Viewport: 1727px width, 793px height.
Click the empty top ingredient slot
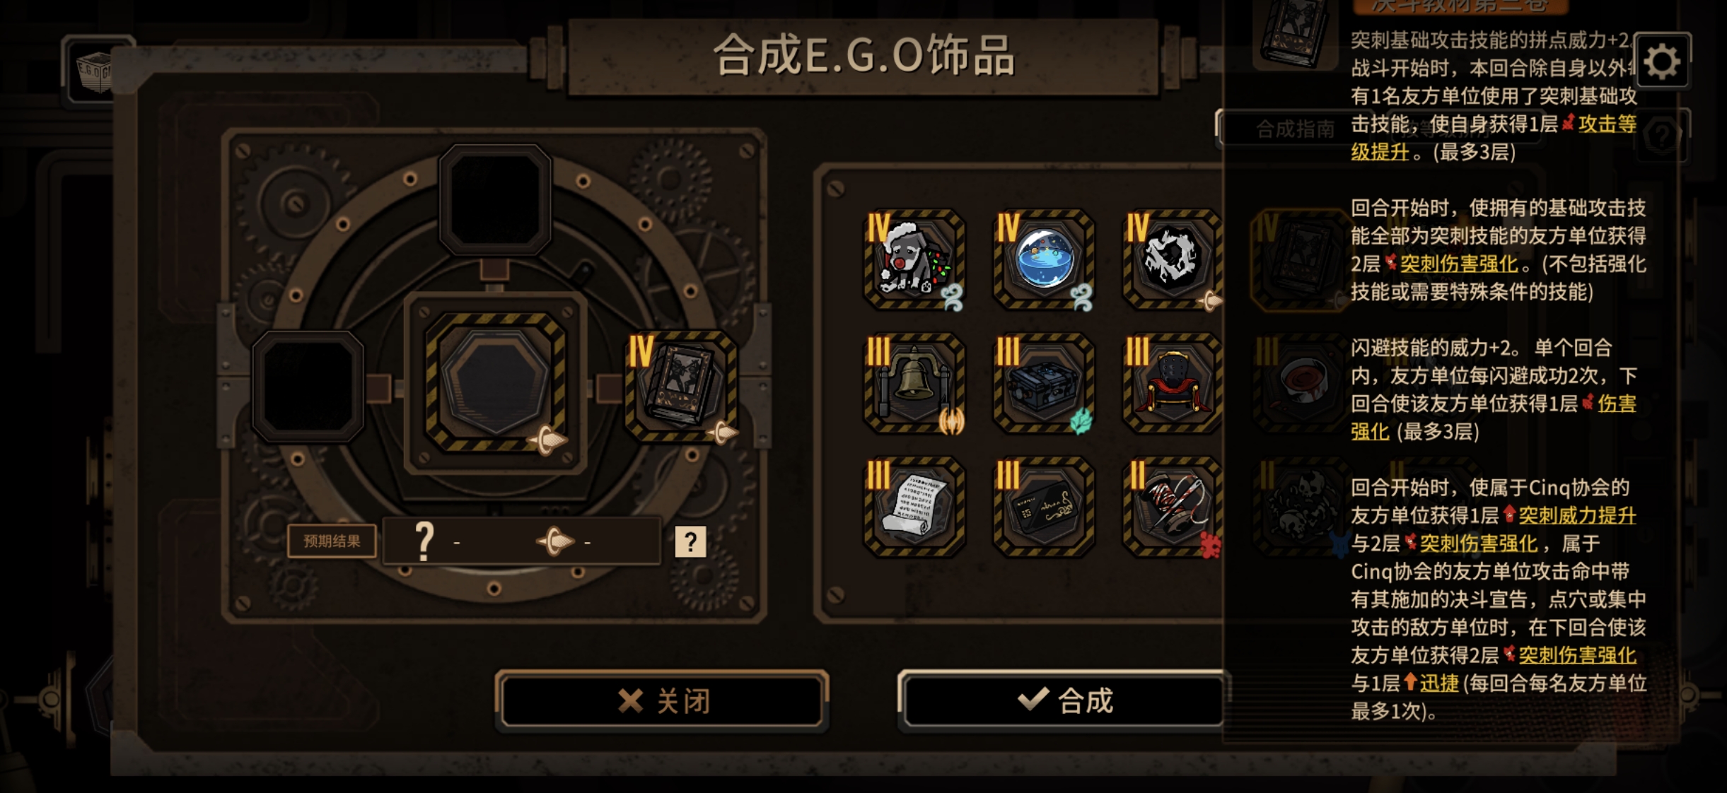point(494,200)
